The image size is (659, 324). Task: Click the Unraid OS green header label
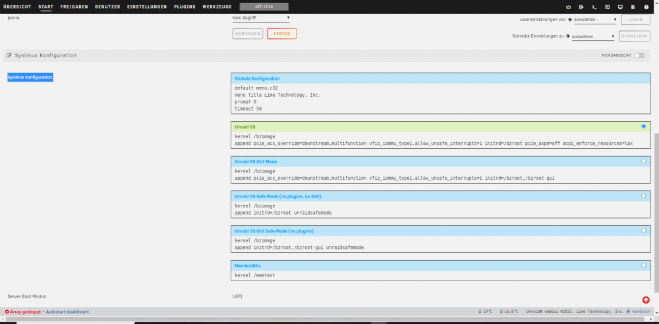245,126
